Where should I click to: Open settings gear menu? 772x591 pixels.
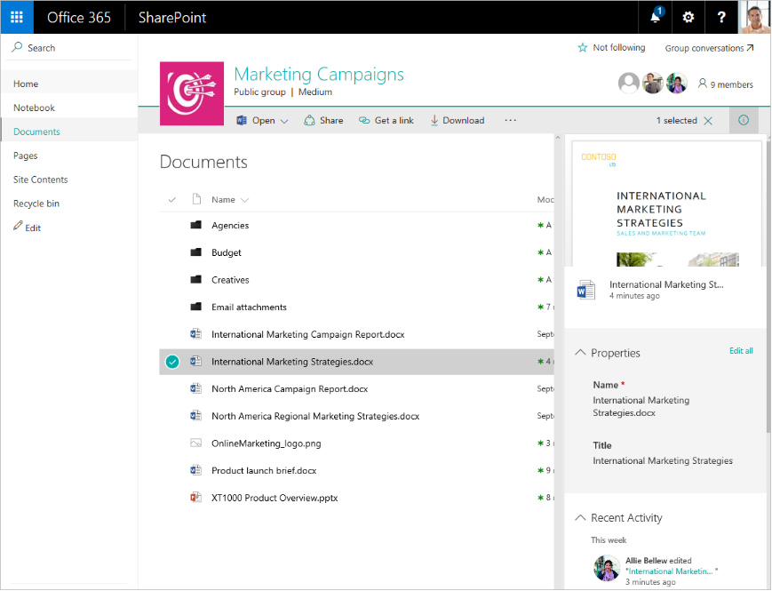pos(688,17)
